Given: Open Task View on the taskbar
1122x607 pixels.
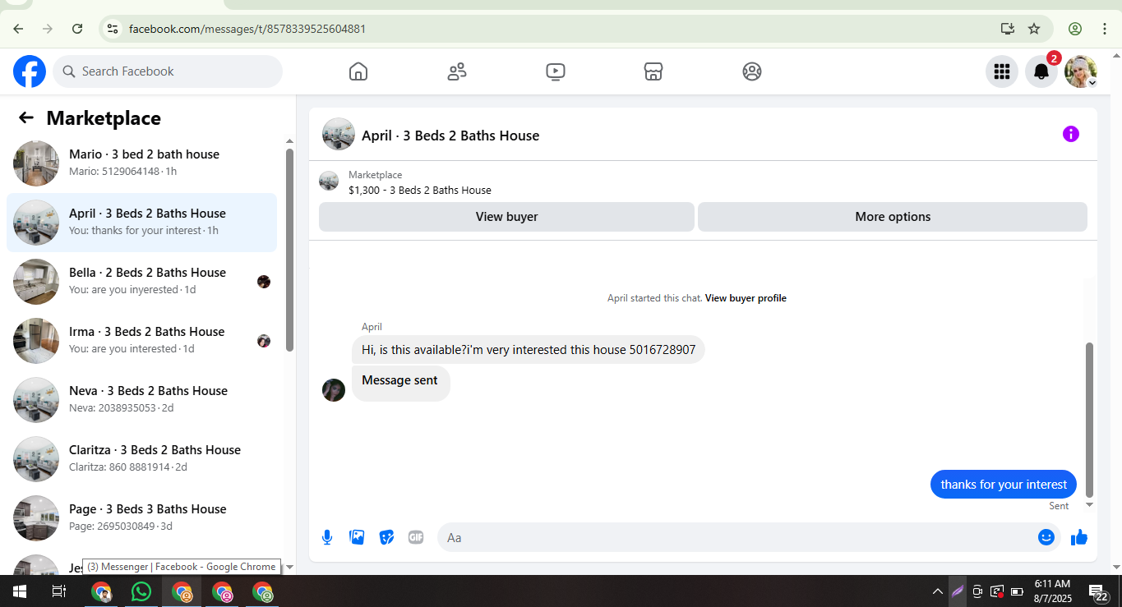Looking at the screenshot, I should pos(59,591).
